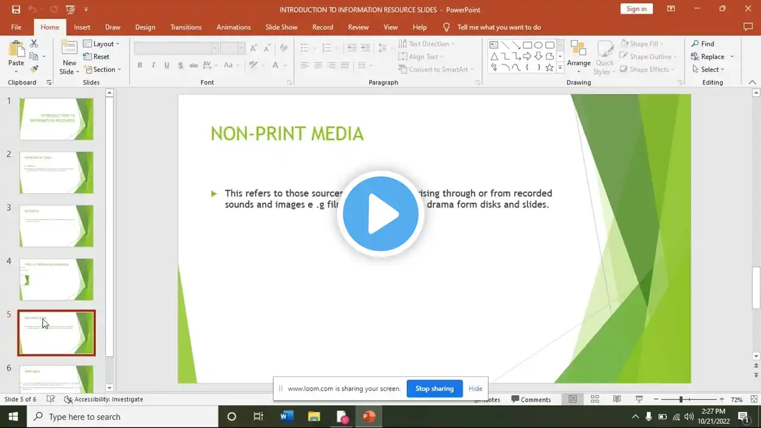Select slide 3 thumbnail in panel
Image resolution: width=761 pixels, height=428 pixels.
[56, 226]
